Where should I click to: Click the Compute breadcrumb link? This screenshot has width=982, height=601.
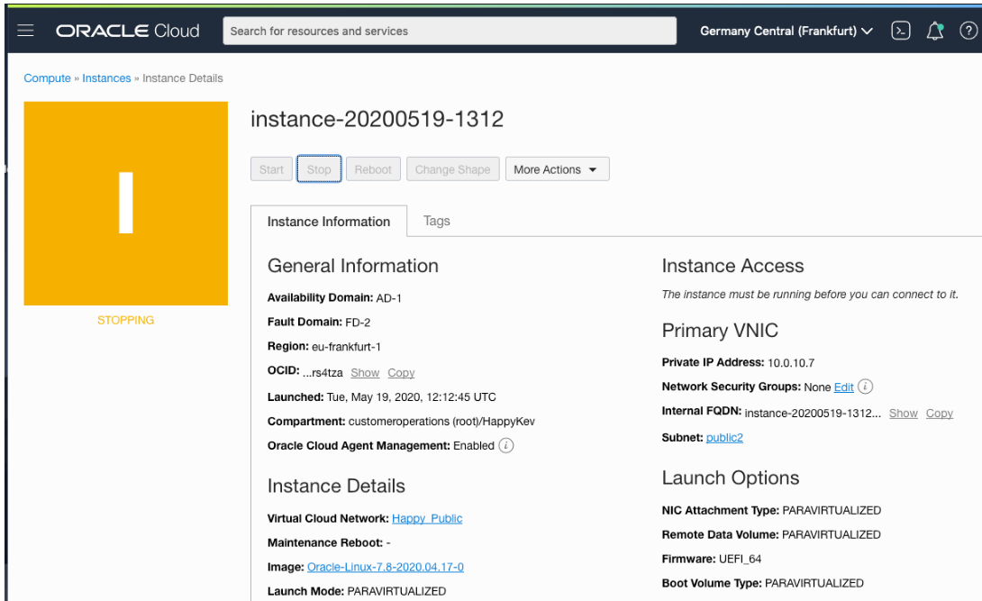47,78
